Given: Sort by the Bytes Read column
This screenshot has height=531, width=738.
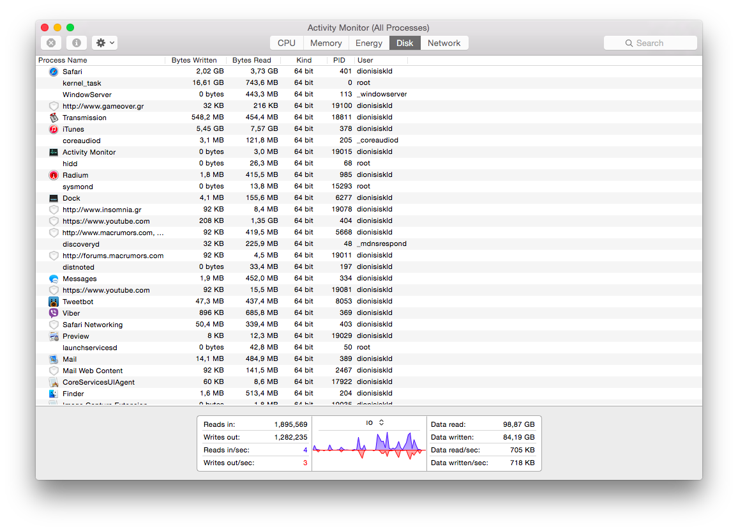Looking at the screenshot, I should click(x=253, y=60).
